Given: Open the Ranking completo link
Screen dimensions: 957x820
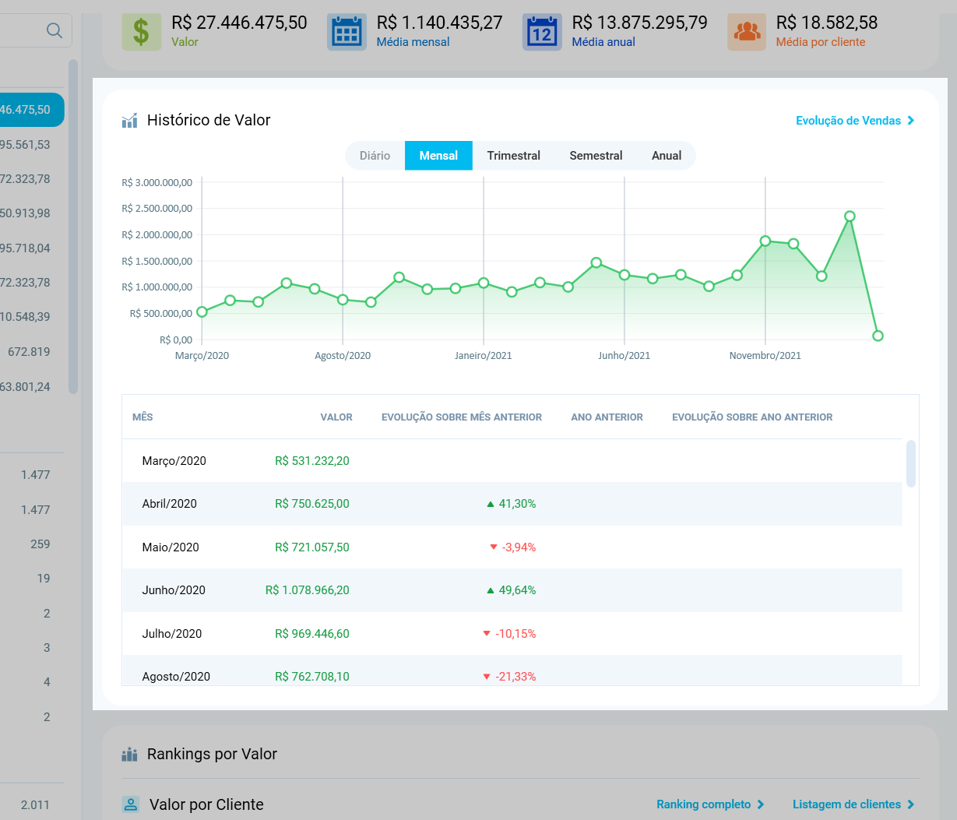Looking at the screenshot, I should coord(710,804).
